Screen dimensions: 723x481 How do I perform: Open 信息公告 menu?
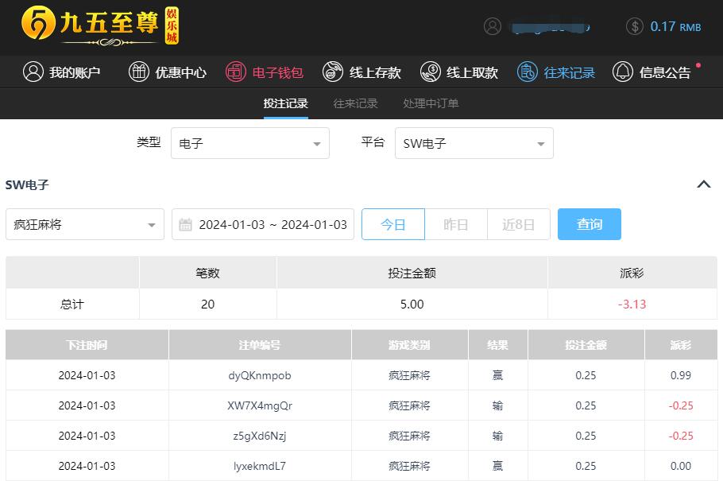tap(651, 72)
